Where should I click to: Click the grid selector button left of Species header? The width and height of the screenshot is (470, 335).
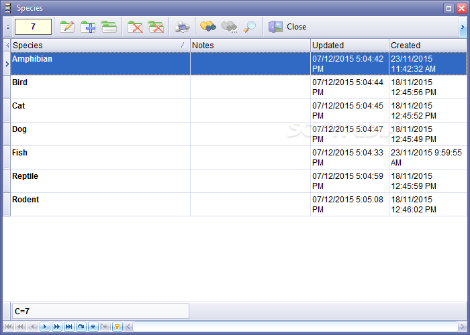point(7,46)
